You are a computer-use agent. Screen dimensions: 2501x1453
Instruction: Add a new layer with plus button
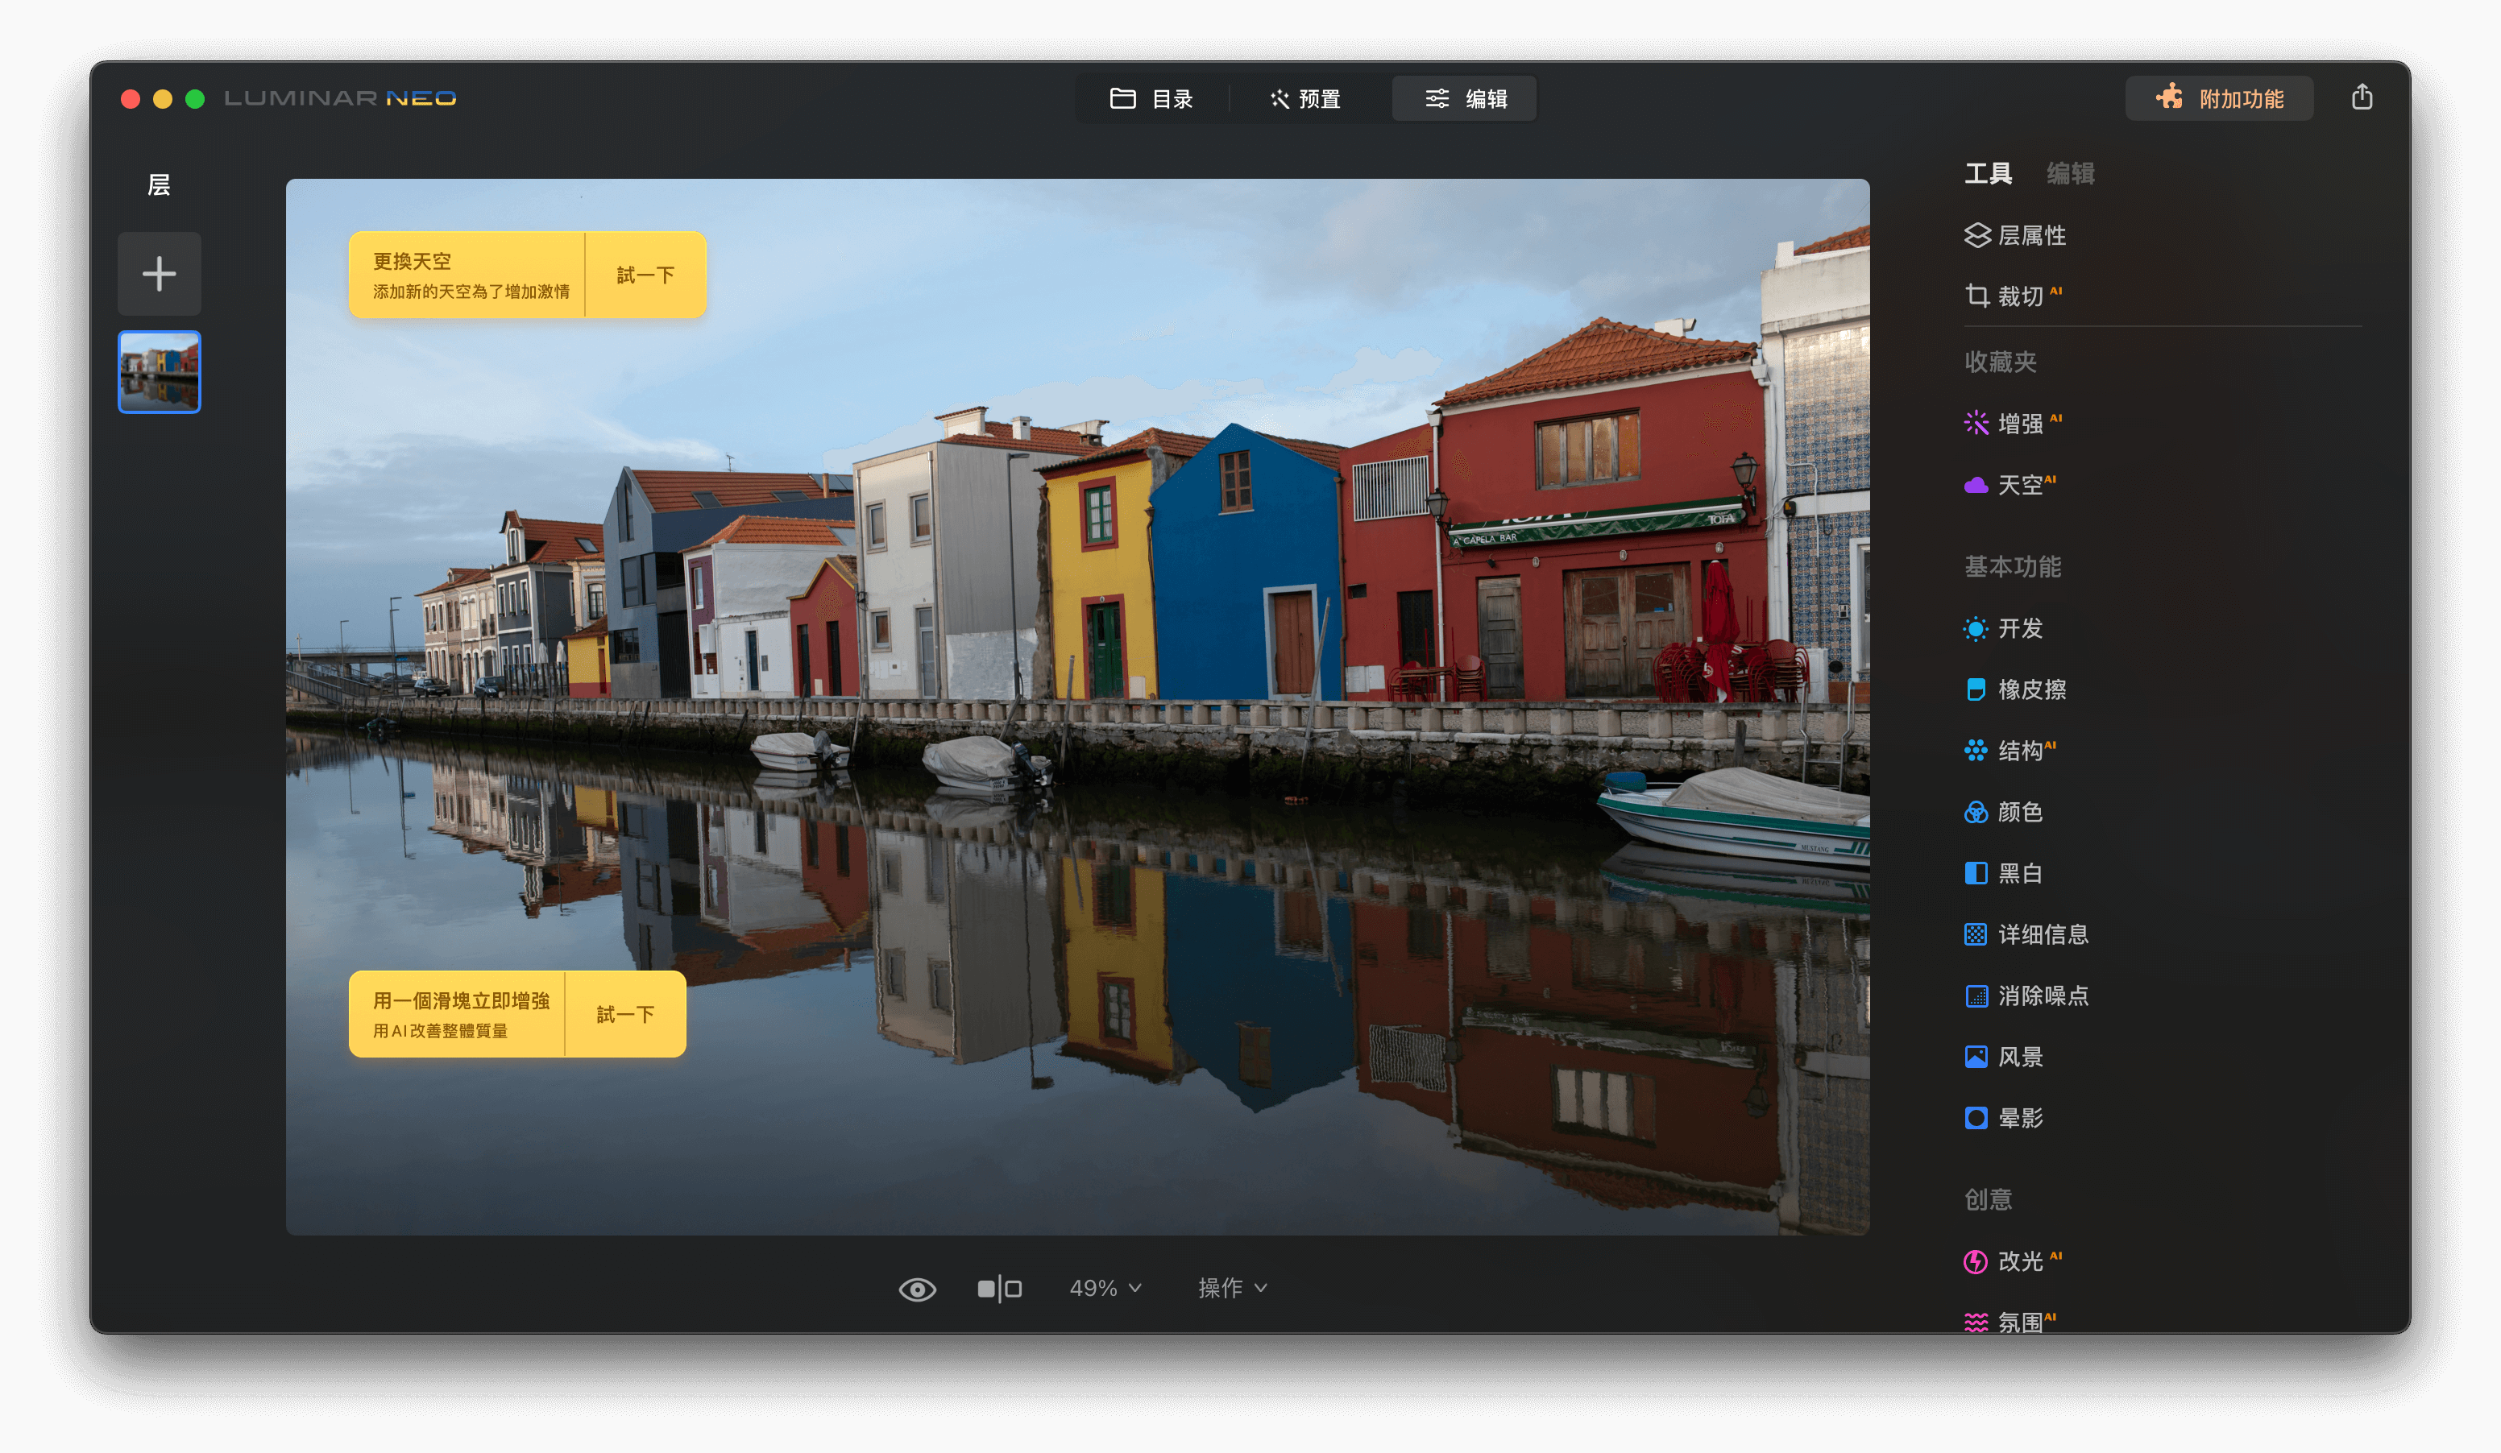[x=159, y=274]
